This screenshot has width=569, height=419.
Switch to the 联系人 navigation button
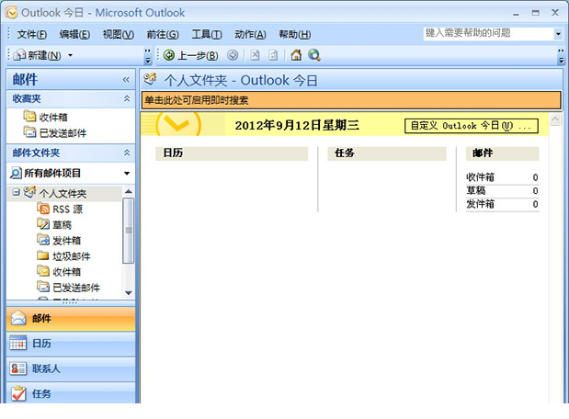tap(71, 368)
